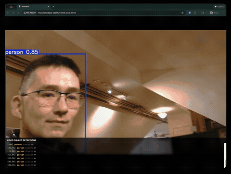Reload the current page

coord(18,12)
